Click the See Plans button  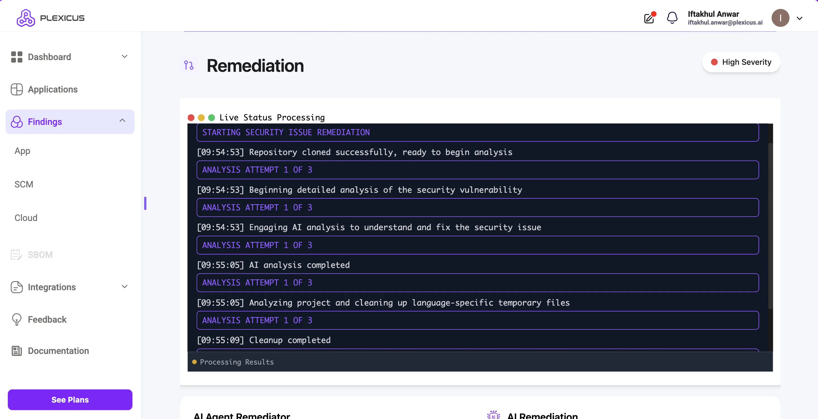70,400
